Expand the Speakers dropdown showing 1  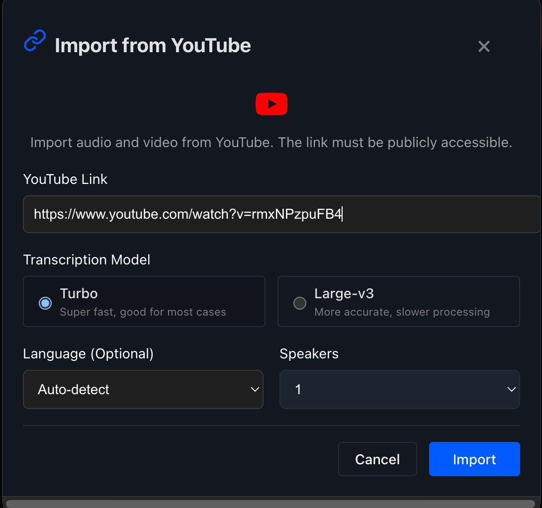399,389
